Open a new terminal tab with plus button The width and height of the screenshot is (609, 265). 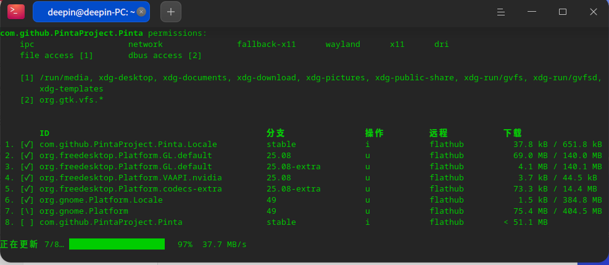point(171,12)
